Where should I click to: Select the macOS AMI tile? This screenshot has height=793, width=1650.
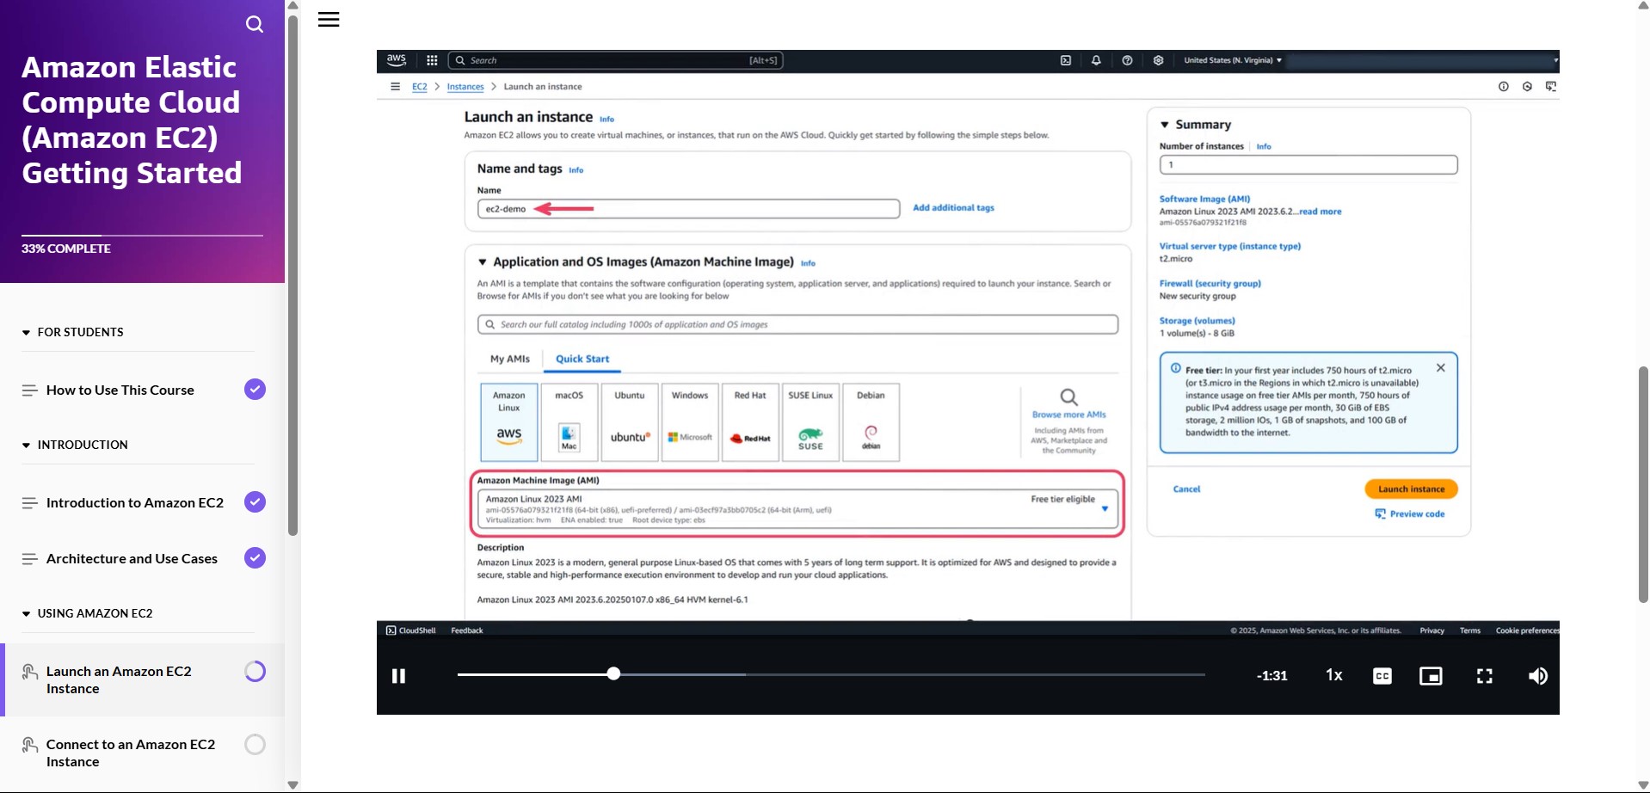pos(569,422)
